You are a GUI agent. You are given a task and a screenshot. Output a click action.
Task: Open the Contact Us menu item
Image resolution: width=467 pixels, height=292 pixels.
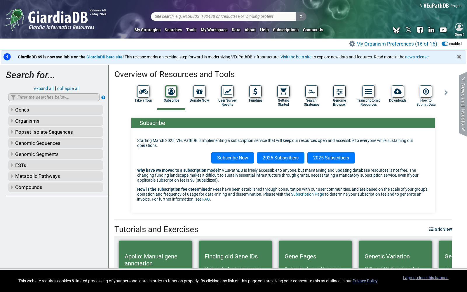coord(313,30)
